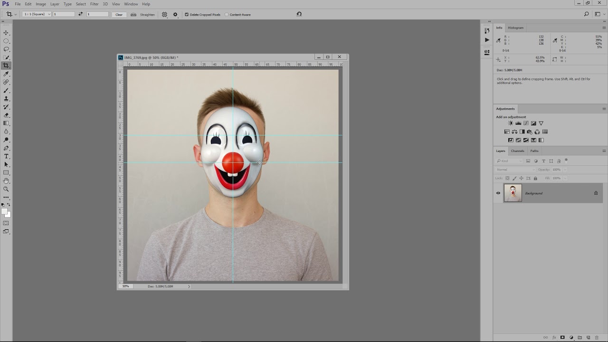Select the Healing Brush tool
Image resolution: width=608 pixels, height=342 pixels.
point(6,82)
